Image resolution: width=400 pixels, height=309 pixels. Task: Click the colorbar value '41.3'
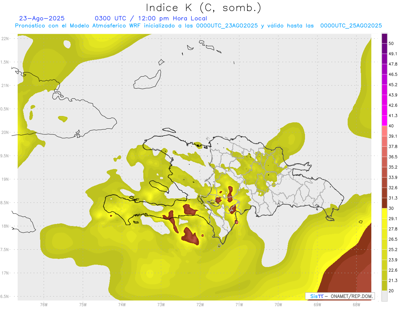[x=393, y=116]
